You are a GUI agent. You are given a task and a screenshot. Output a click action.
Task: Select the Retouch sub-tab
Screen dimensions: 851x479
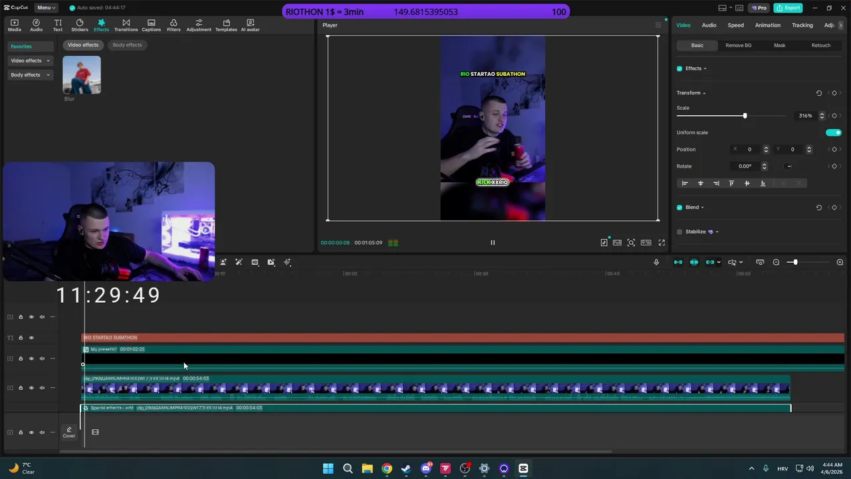[820, 45]
